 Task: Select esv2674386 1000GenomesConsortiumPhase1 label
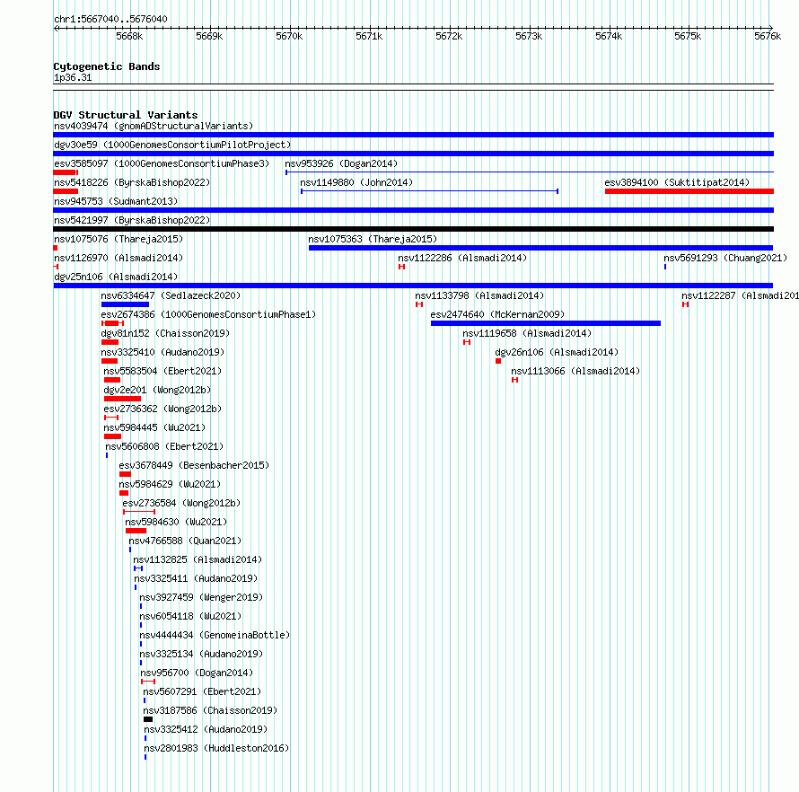(x=208, y=314)
